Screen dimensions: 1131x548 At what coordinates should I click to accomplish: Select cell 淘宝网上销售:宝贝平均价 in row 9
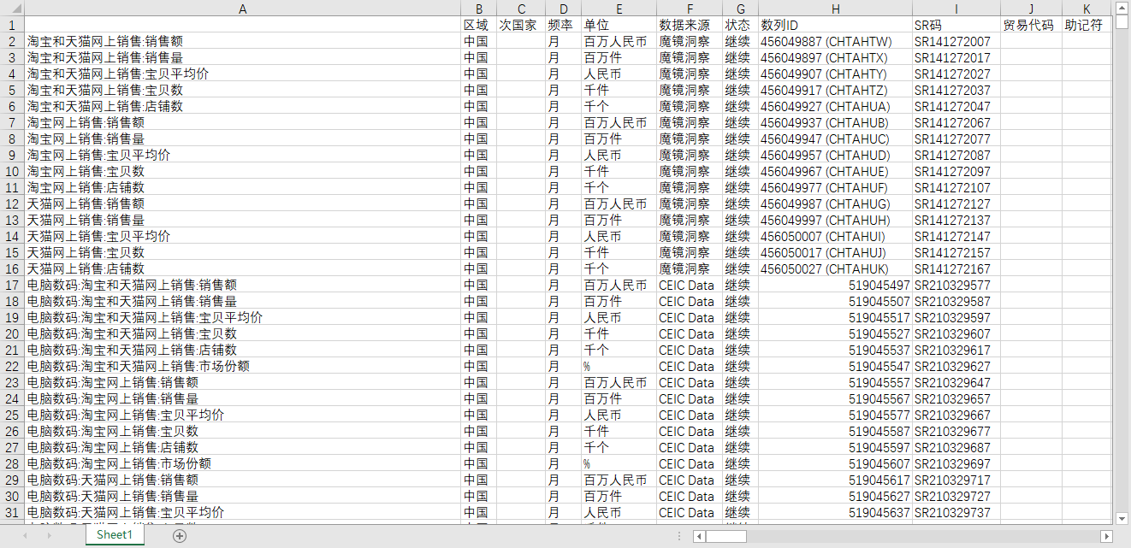(242, 155)
